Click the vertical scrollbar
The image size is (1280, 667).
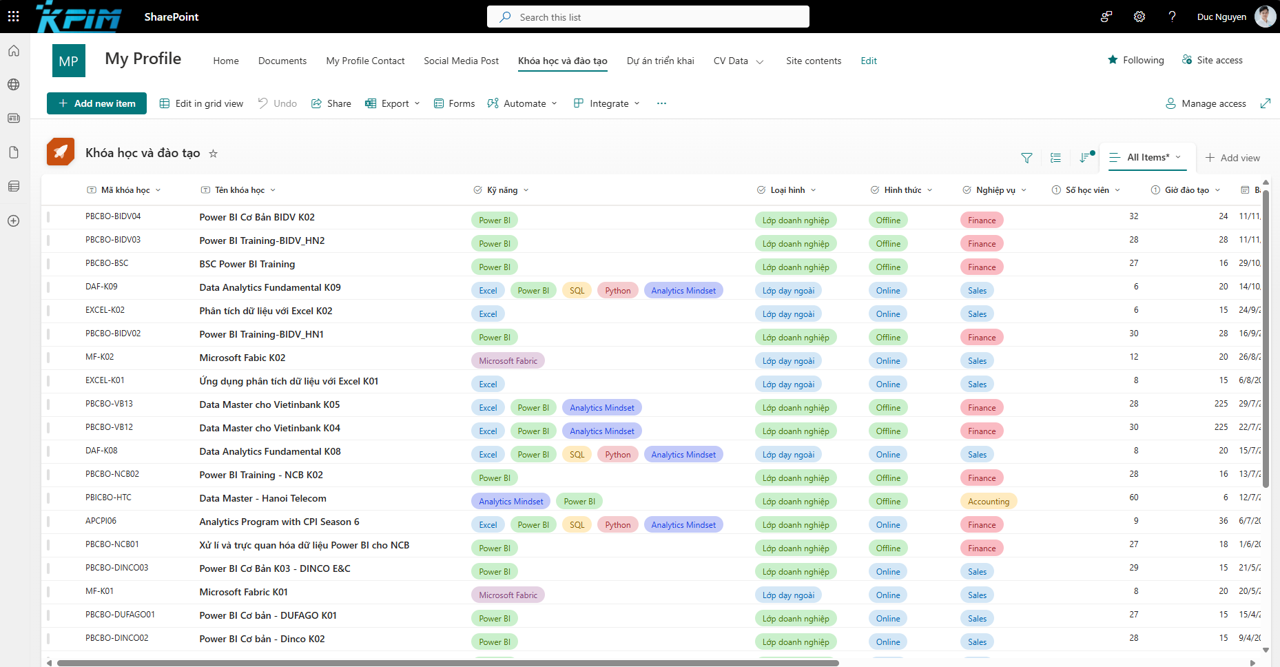(1266, 338)
